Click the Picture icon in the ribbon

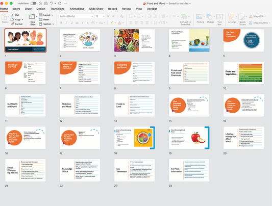(199, 17)
